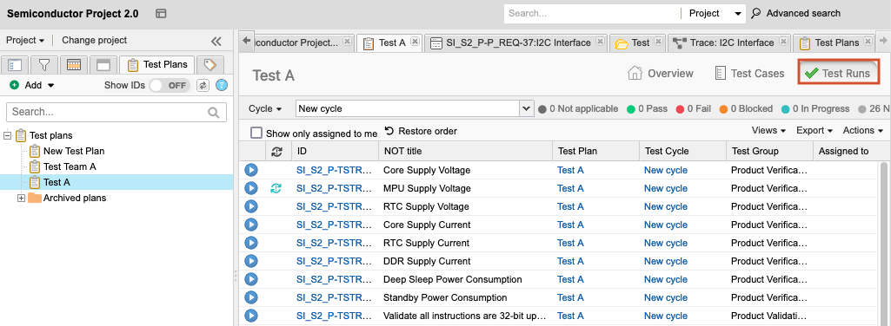
Task: Run the Standby Power Consumption test
Action: [x=251, y=297]
